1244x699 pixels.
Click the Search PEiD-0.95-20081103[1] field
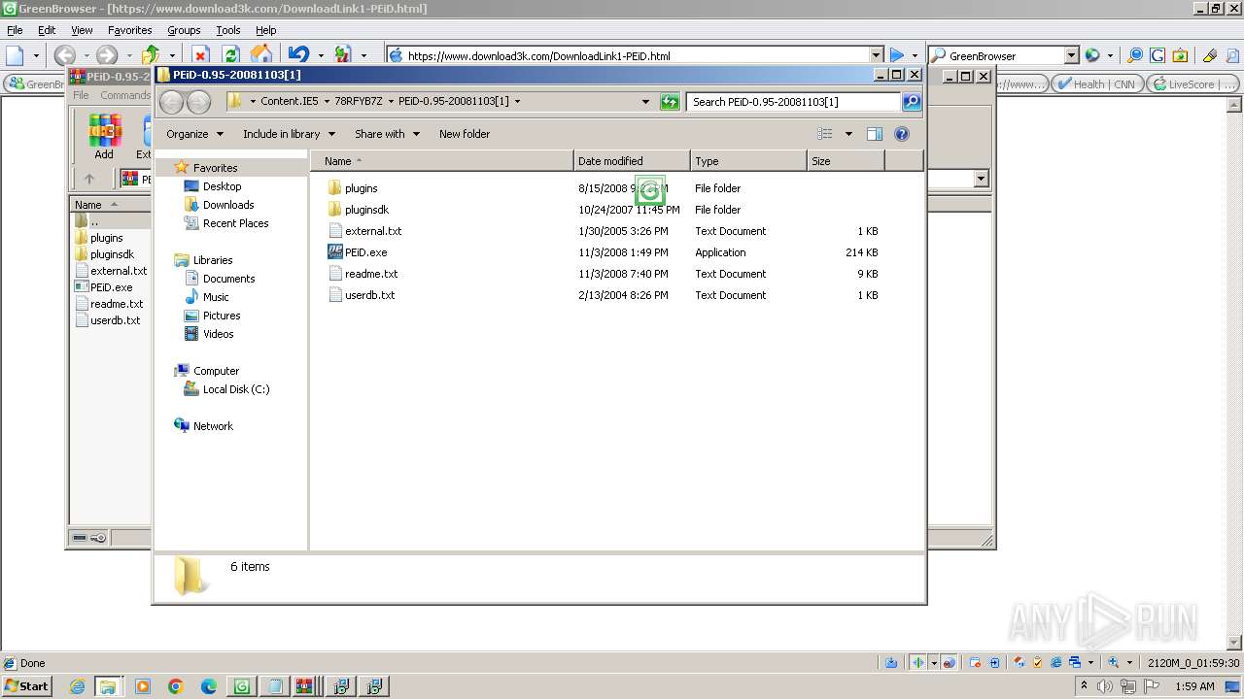pos(794,101)
